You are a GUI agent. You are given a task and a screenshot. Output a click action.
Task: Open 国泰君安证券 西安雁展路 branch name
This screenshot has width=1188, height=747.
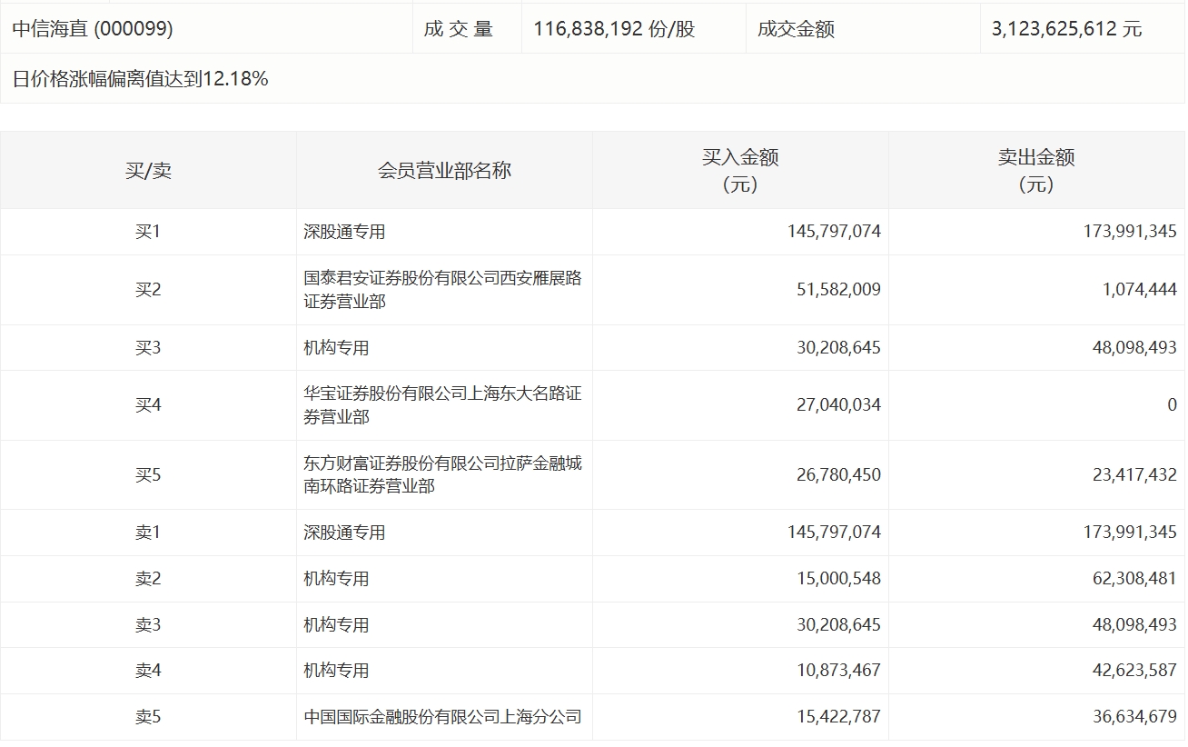point(442,290)
